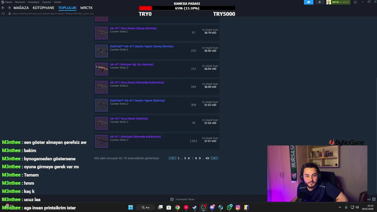Screen dimensions: 377x212
Task: Open the MRCTK profile tab
Action: point(86,8)
